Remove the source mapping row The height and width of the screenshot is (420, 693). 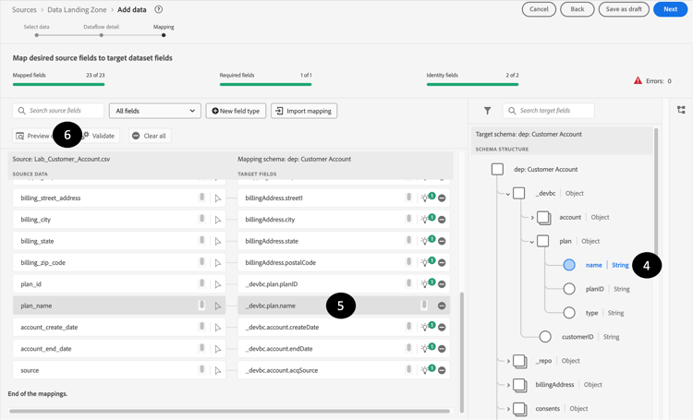coord(442,370)
